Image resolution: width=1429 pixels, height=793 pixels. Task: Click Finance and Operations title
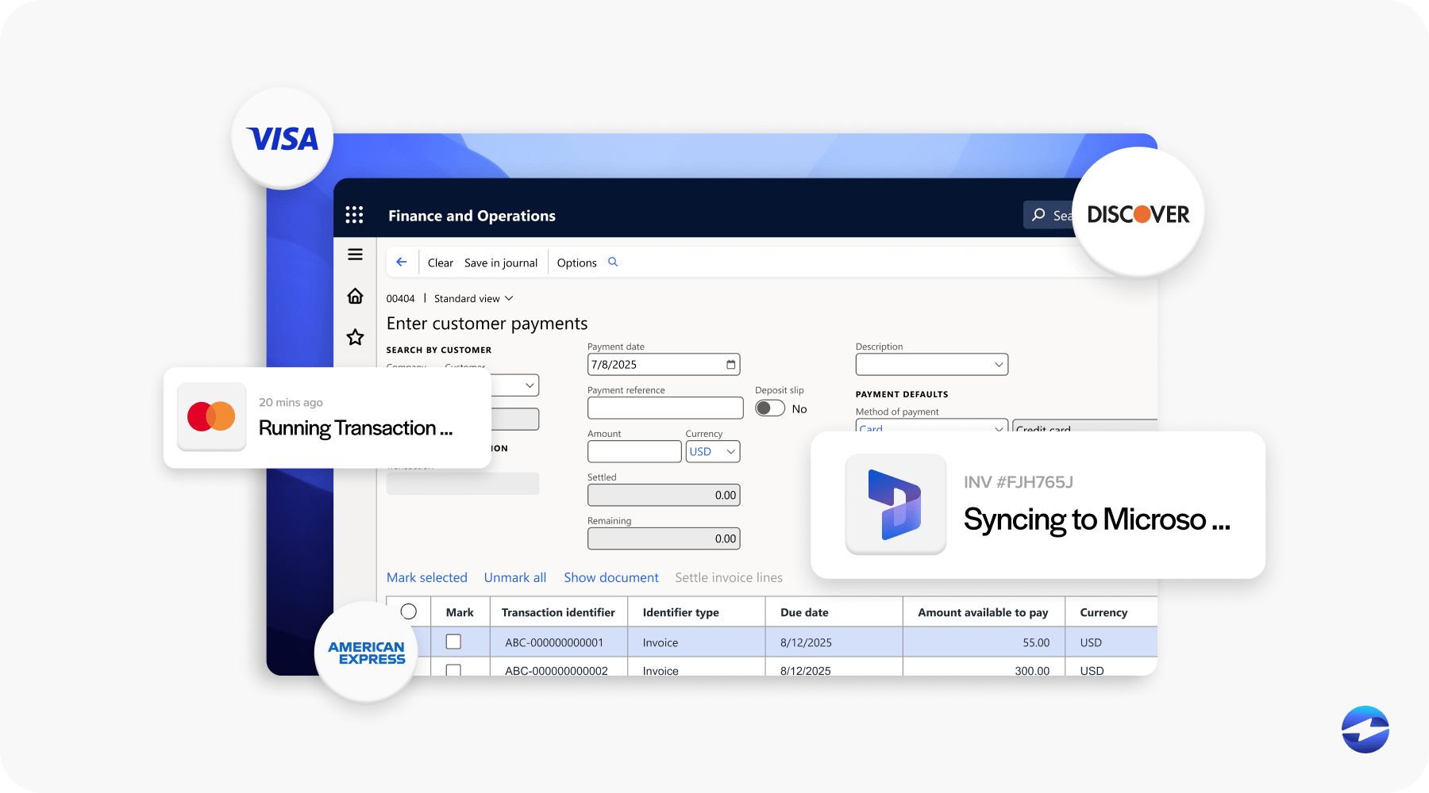click(472, 216)
